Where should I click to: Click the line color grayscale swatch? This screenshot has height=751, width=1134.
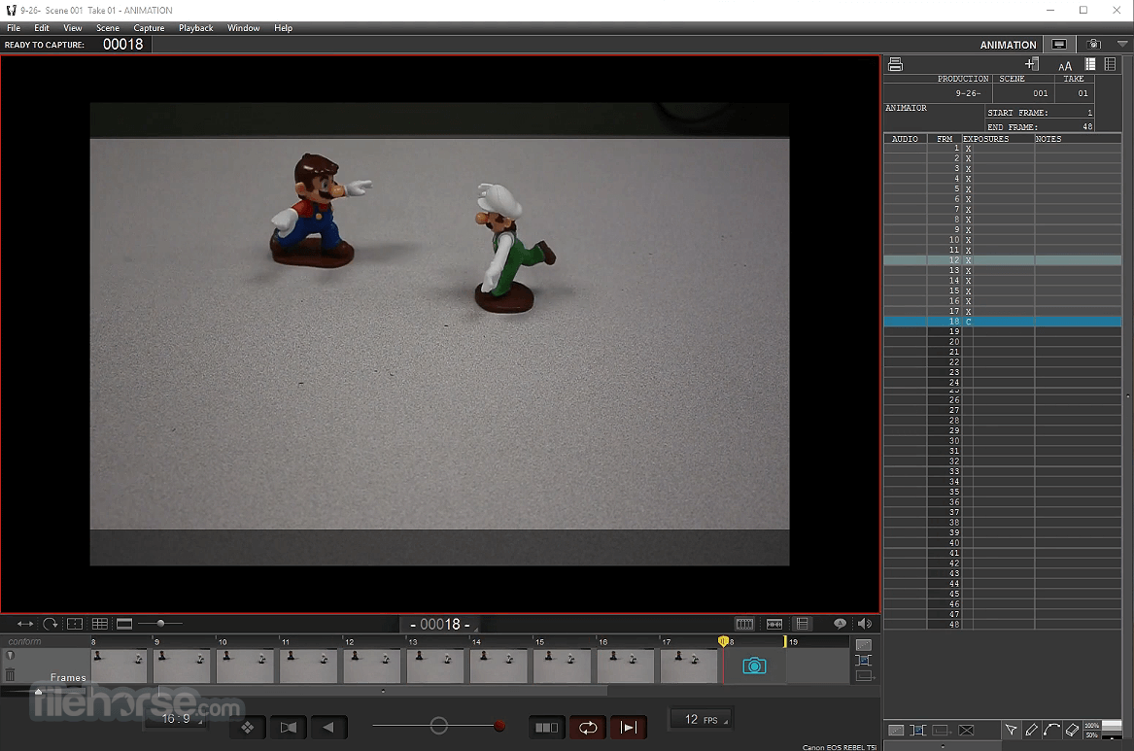(x=1112, y=728)
